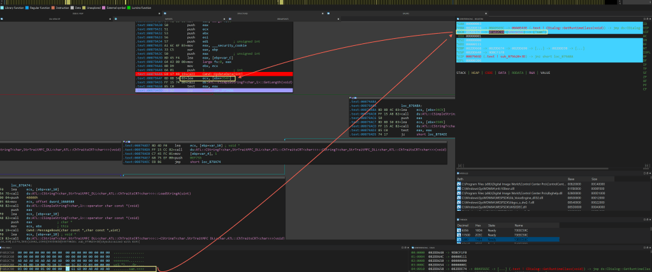The width and height of the screenshot is (652, 272).
Task: Sort threads by the State column
Action: 491,225
